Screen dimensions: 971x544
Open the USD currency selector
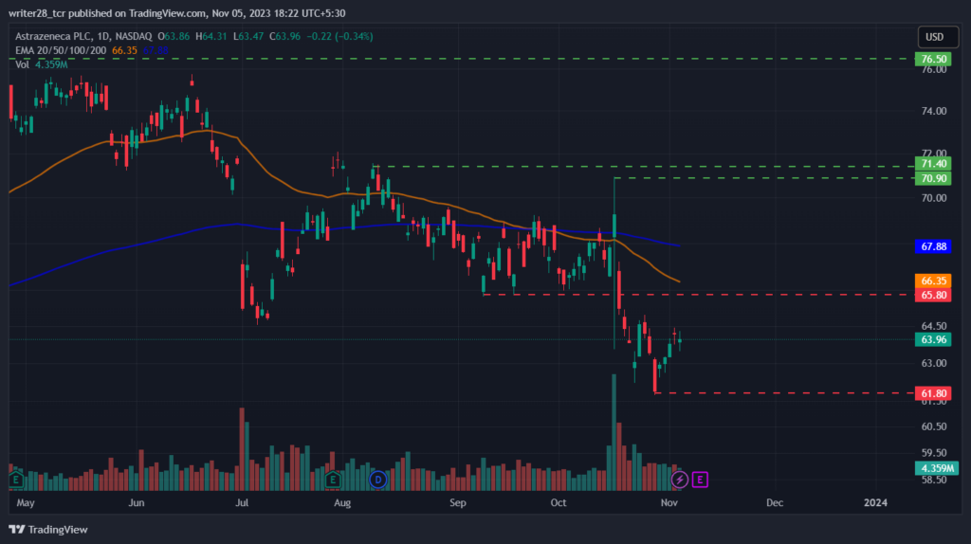point(938,37)
